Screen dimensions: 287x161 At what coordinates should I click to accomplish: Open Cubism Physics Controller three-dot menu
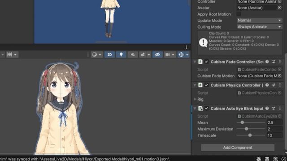[280, 85]
